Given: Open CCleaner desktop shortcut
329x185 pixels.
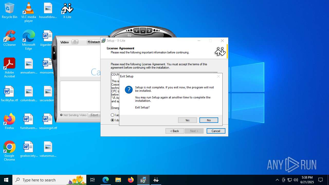Looking at the screenshot, I should coord(10,39).
